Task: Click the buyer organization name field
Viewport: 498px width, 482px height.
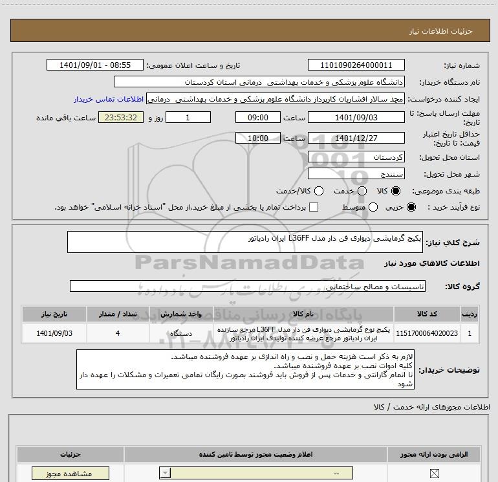Action: pos(259,82)
